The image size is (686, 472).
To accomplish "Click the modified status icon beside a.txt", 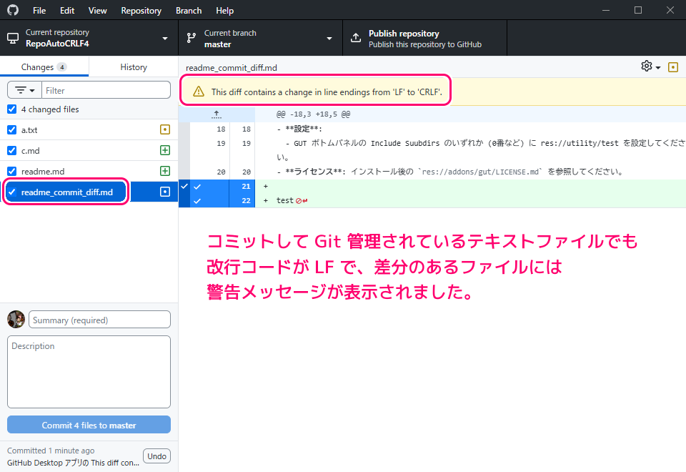I will pos(165,130).
